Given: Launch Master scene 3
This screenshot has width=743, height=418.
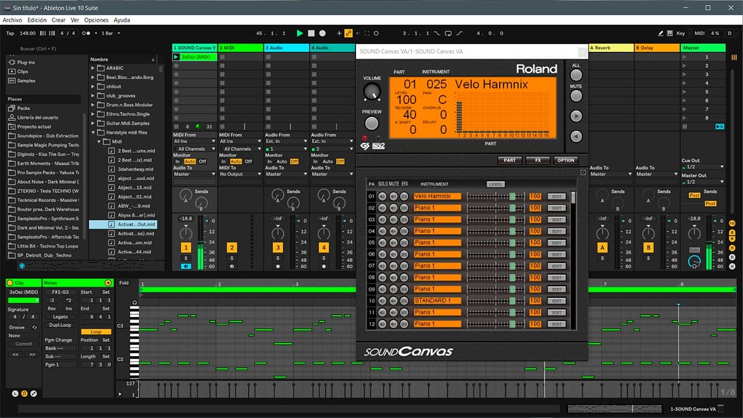Looking at the screenshot, I should 685,74.
